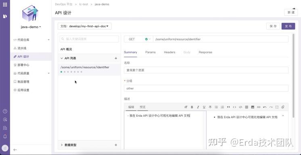Select /some/uniform/resource/identifier in API list
Image resolution: width=301 pixels, height=155 pixels.
point(89,69)
